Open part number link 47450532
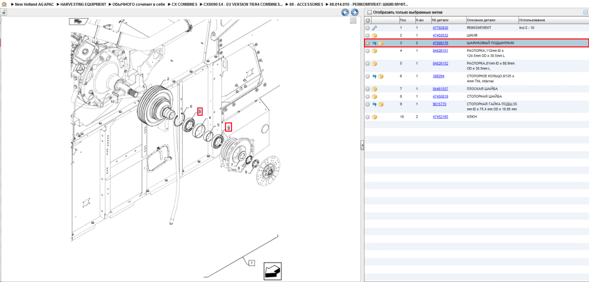589x282 pixels. tap(440, 35)
